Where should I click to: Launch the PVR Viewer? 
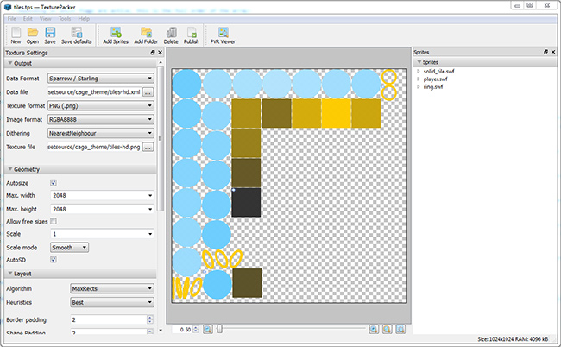(x=222, y=33)
